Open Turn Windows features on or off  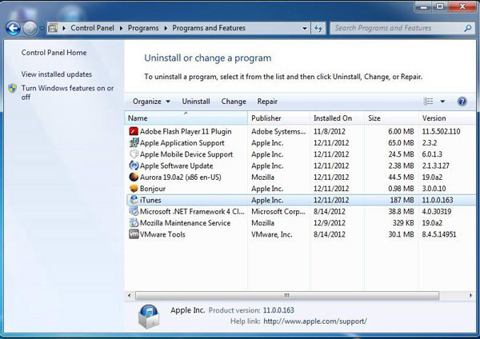coord(67,93)
